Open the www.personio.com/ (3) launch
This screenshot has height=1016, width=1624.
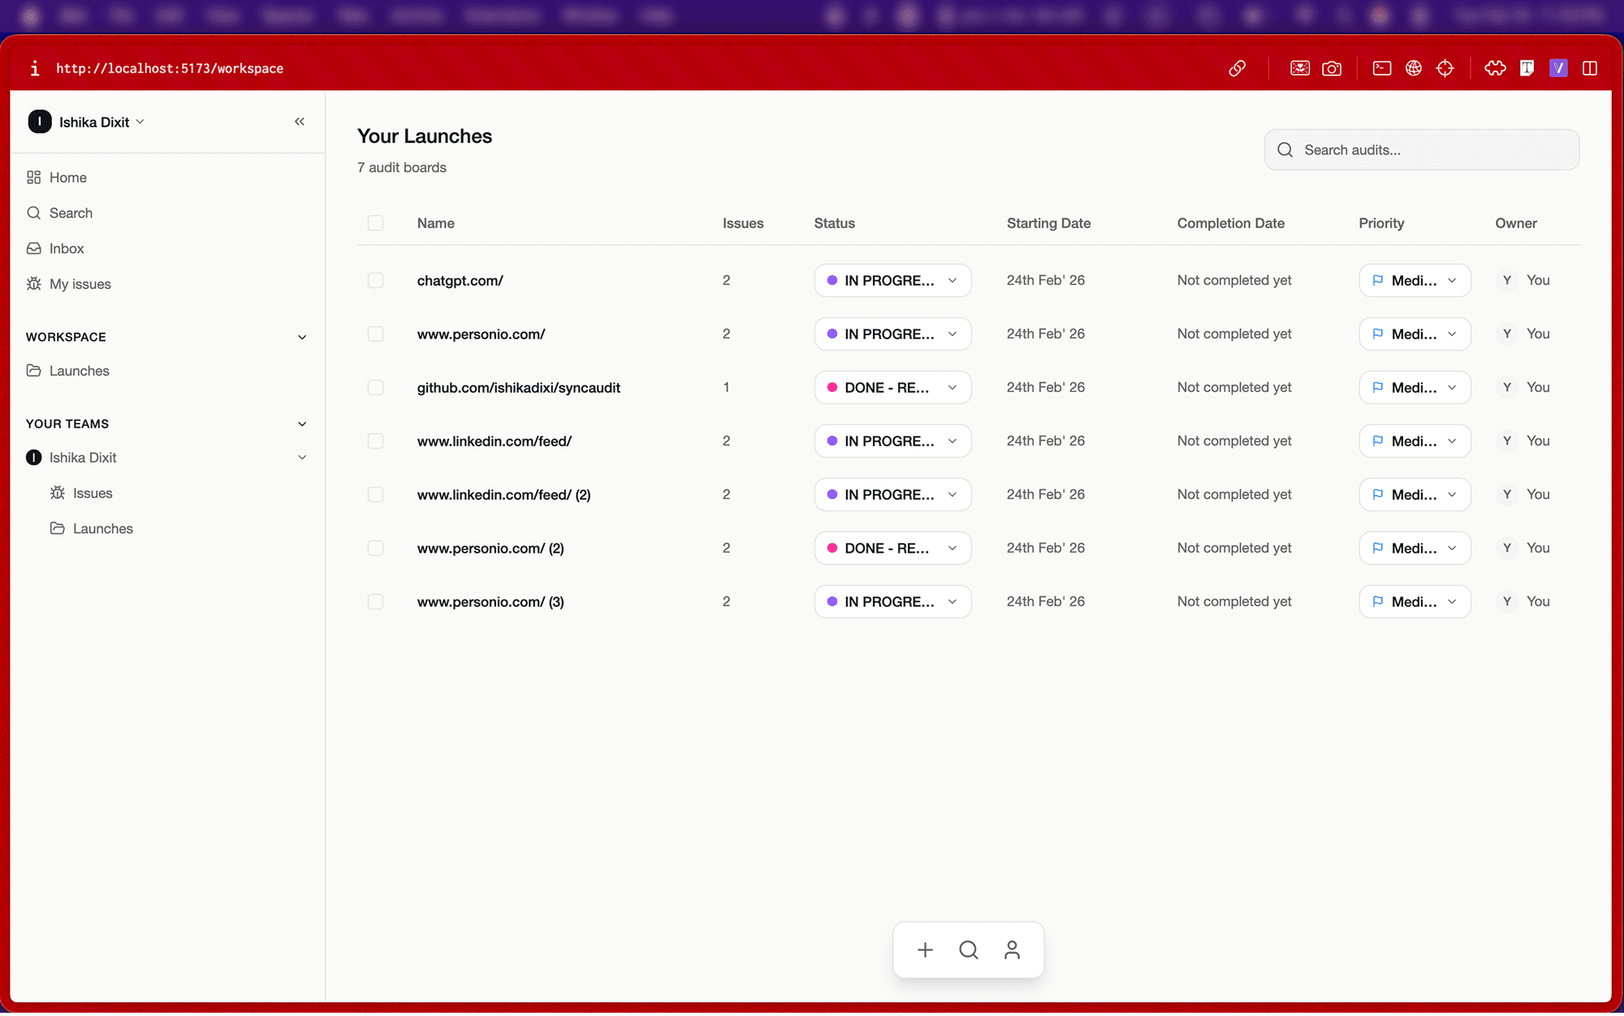[490, 601]
